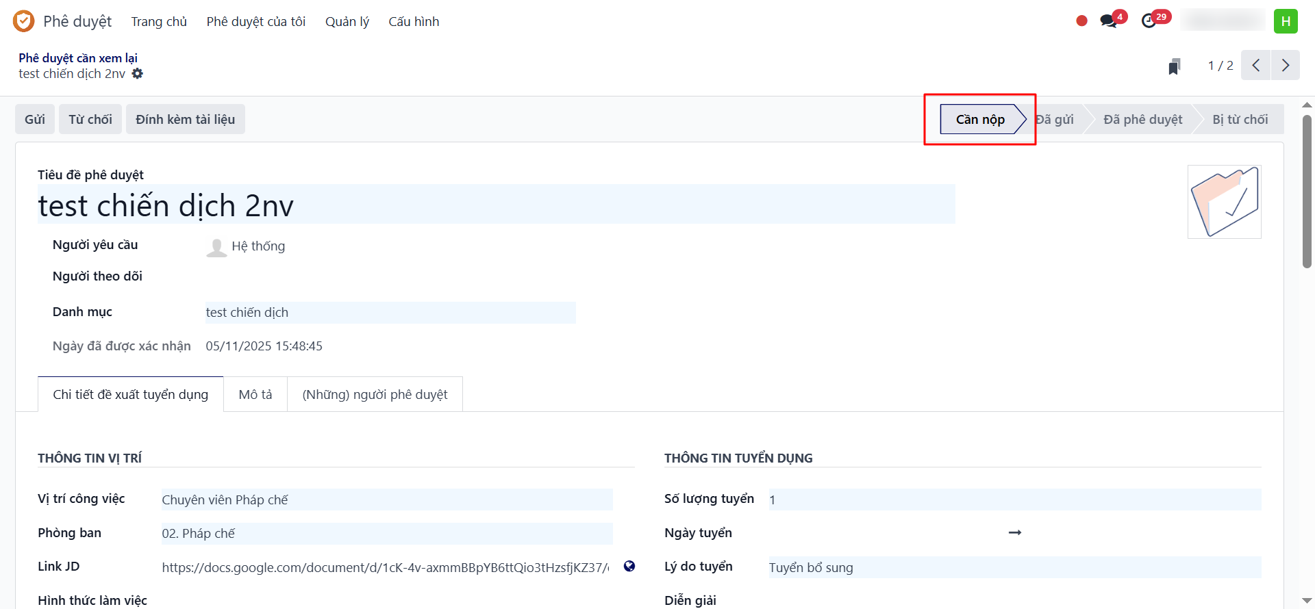1315x609 pixels.
Task: Open the Link JD globe icon
Action: pyautogui.click(x=629, y=567)
